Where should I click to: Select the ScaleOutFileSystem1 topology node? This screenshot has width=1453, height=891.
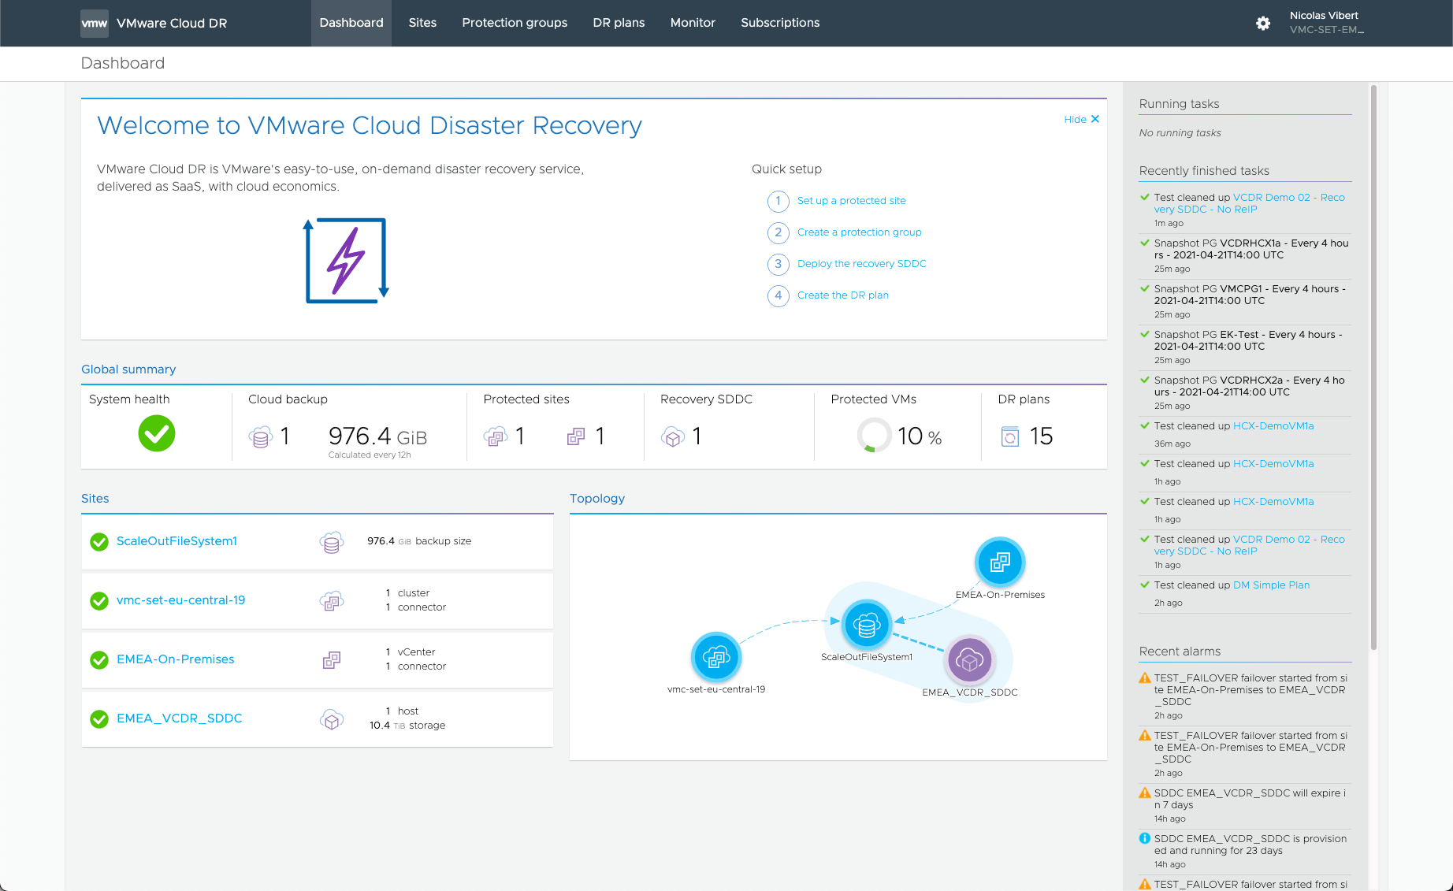[867, 626]
